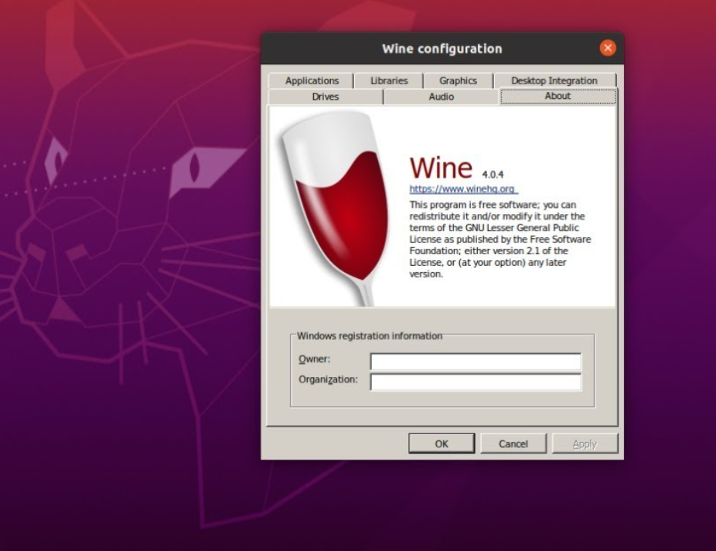Click the Wine configuration title bar
716x551 pixels.
coord(442,49)
